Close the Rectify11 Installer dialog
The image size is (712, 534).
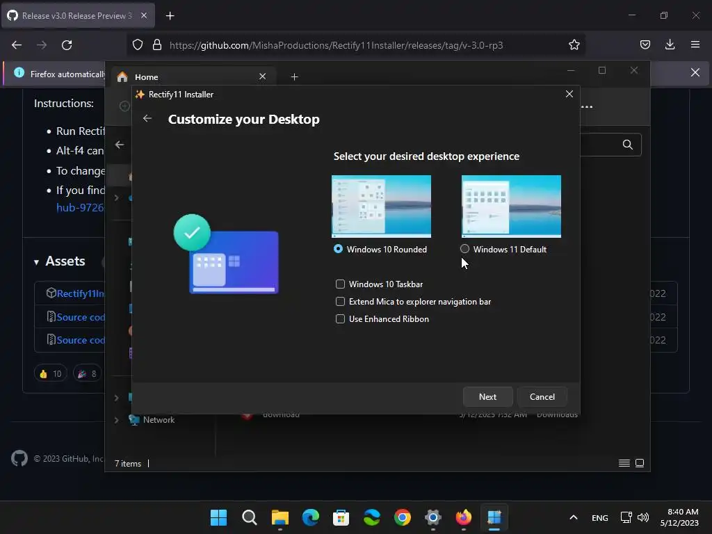pos(569,94)
